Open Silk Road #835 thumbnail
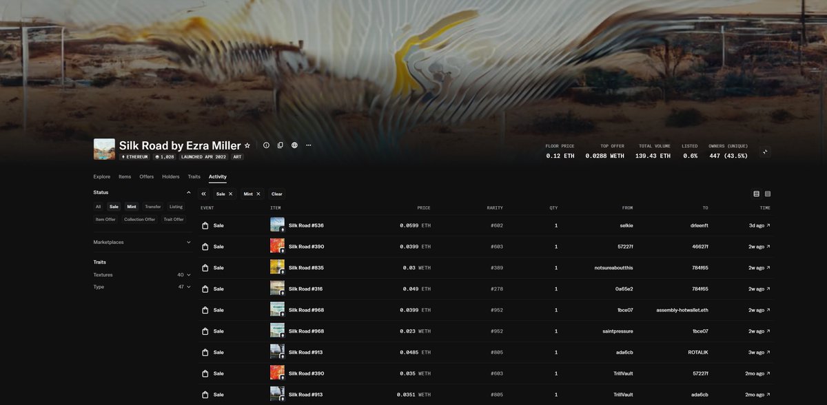 [277, 268]
